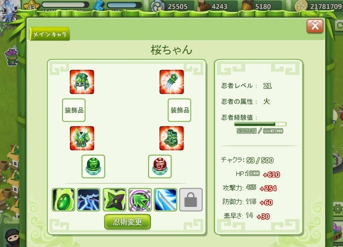Click the locked skill slot
Image resolution: width=343 pixels, height=247 pixels.
(191, 200)
